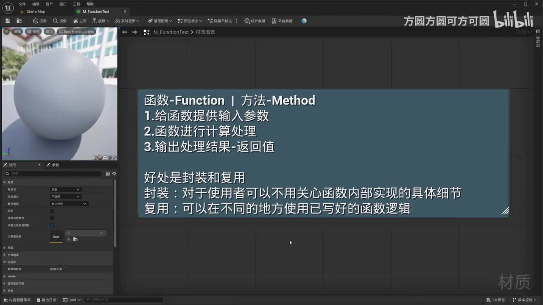The width and height of the screenshot is (543, 305).
Task: Click the 主页 (Home) toolbar button
Action: click(80, 21)
